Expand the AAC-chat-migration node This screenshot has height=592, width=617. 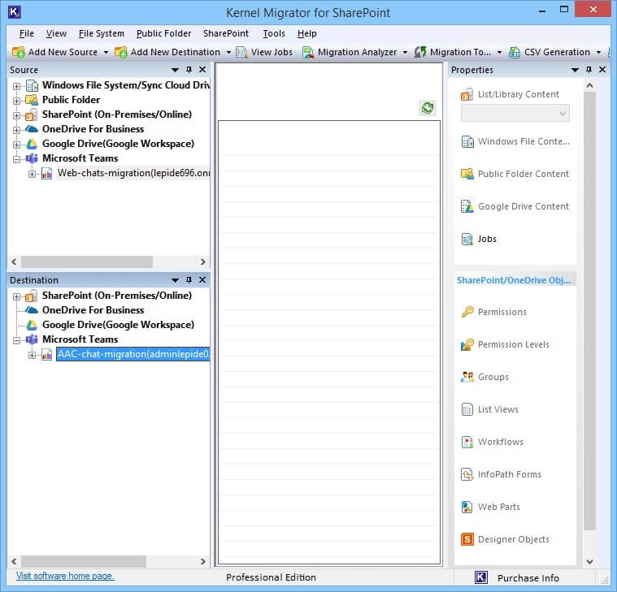tap(32, 355)
